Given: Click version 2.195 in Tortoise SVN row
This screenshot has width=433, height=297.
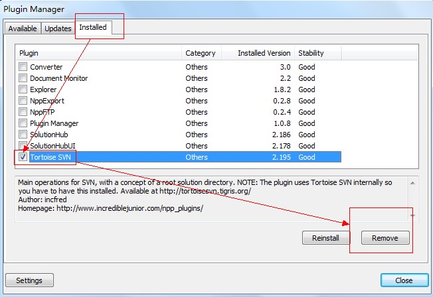Looking at the screenshot, I should pos(282,157).
